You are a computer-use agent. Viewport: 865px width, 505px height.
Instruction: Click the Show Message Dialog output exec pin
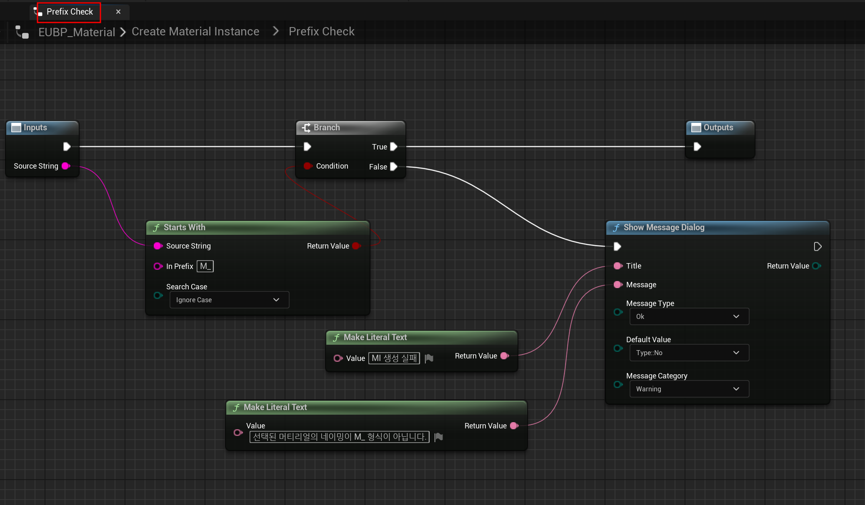(x=817, y=246)
